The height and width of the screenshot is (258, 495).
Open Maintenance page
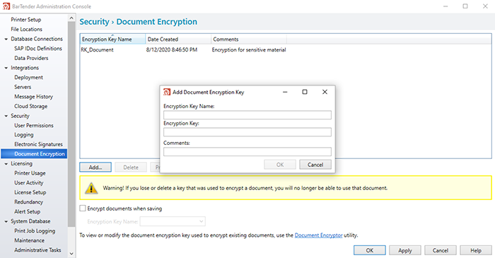pyautogui.click(x=30, y=240)
